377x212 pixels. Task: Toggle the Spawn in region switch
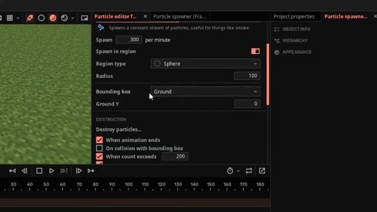pyautogui.click(x=255, y=51)
